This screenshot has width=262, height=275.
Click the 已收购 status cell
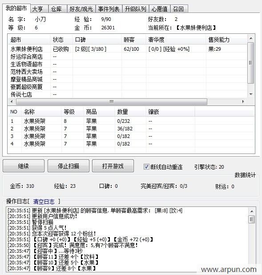click(x=60, y=49)
